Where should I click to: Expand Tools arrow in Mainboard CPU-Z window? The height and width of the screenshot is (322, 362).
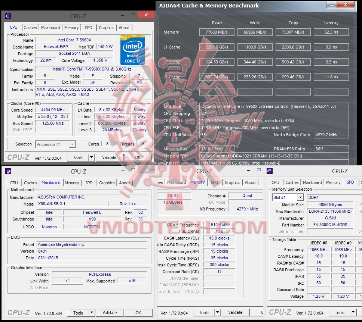(x=92, y=313)
